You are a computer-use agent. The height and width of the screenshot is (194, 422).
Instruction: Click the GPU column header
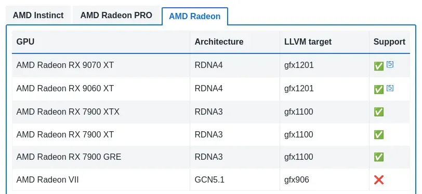pos(101,42)
